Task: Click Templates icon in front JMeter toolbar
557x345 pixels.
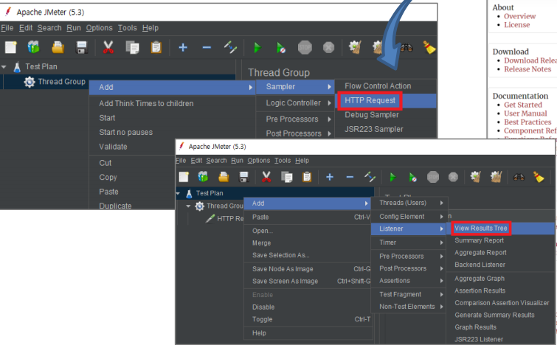Action: coord(203,177)
